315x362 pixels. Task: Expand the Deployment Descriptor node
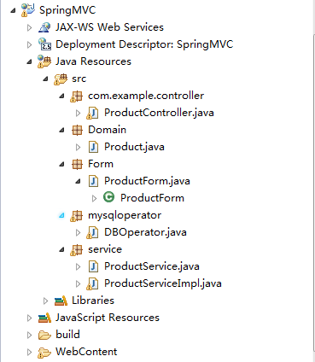pos(29,44)
